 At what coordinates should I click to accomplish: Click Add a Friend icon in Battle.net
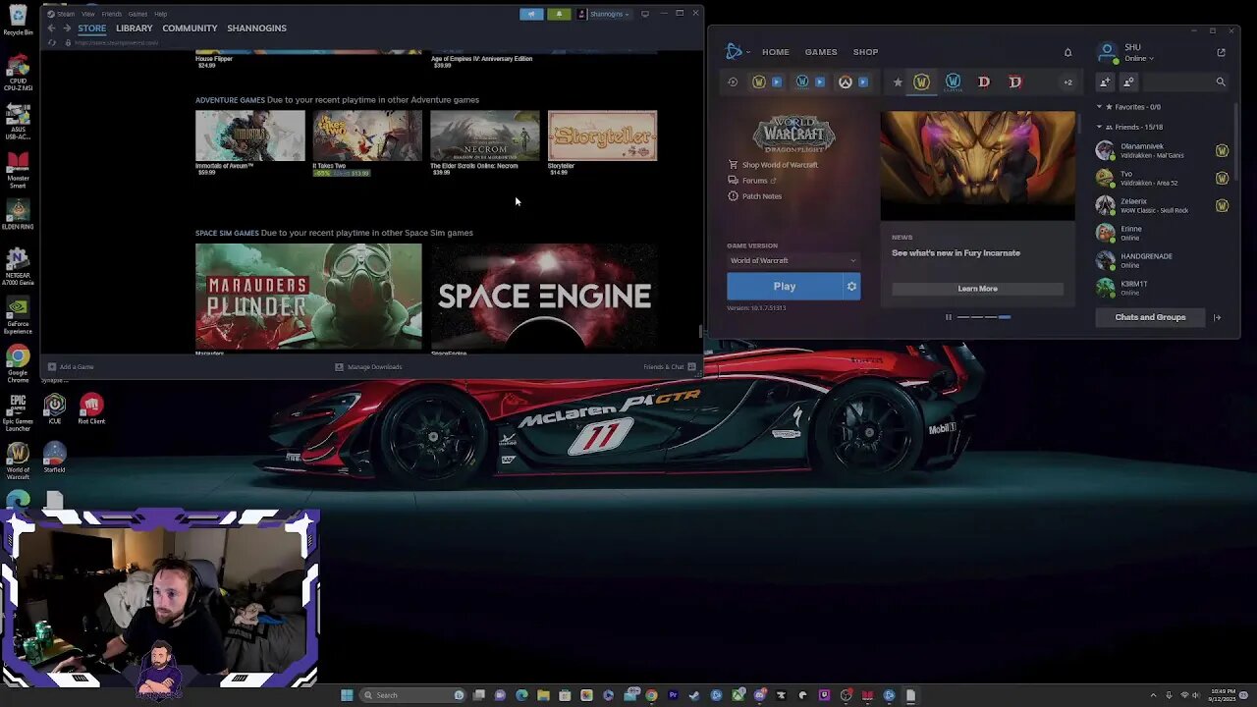point(1105,82)
